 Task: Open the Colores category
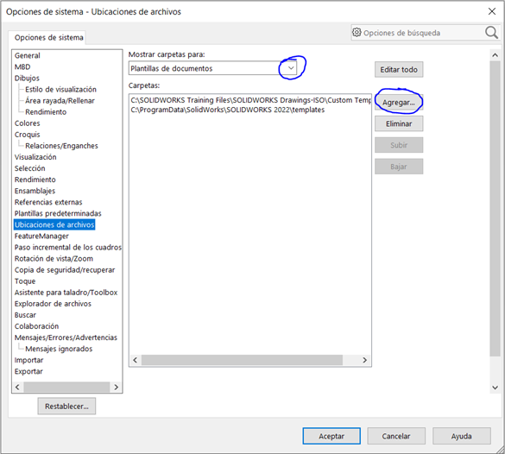coord(28,123)
